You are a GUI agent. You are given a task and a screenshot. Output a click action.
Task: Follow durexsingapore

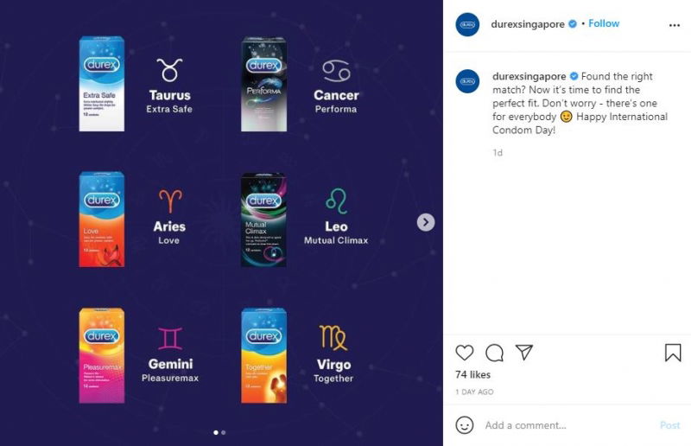(604, 23)
